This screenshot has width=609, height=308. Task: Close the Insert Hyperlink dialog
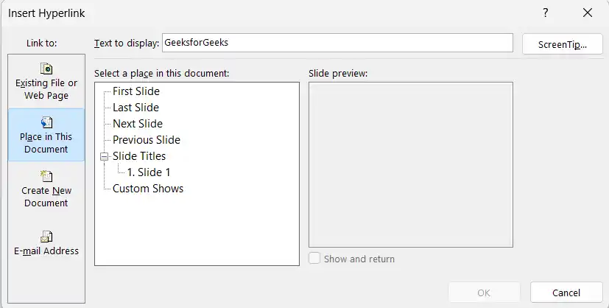click(588, 13)
